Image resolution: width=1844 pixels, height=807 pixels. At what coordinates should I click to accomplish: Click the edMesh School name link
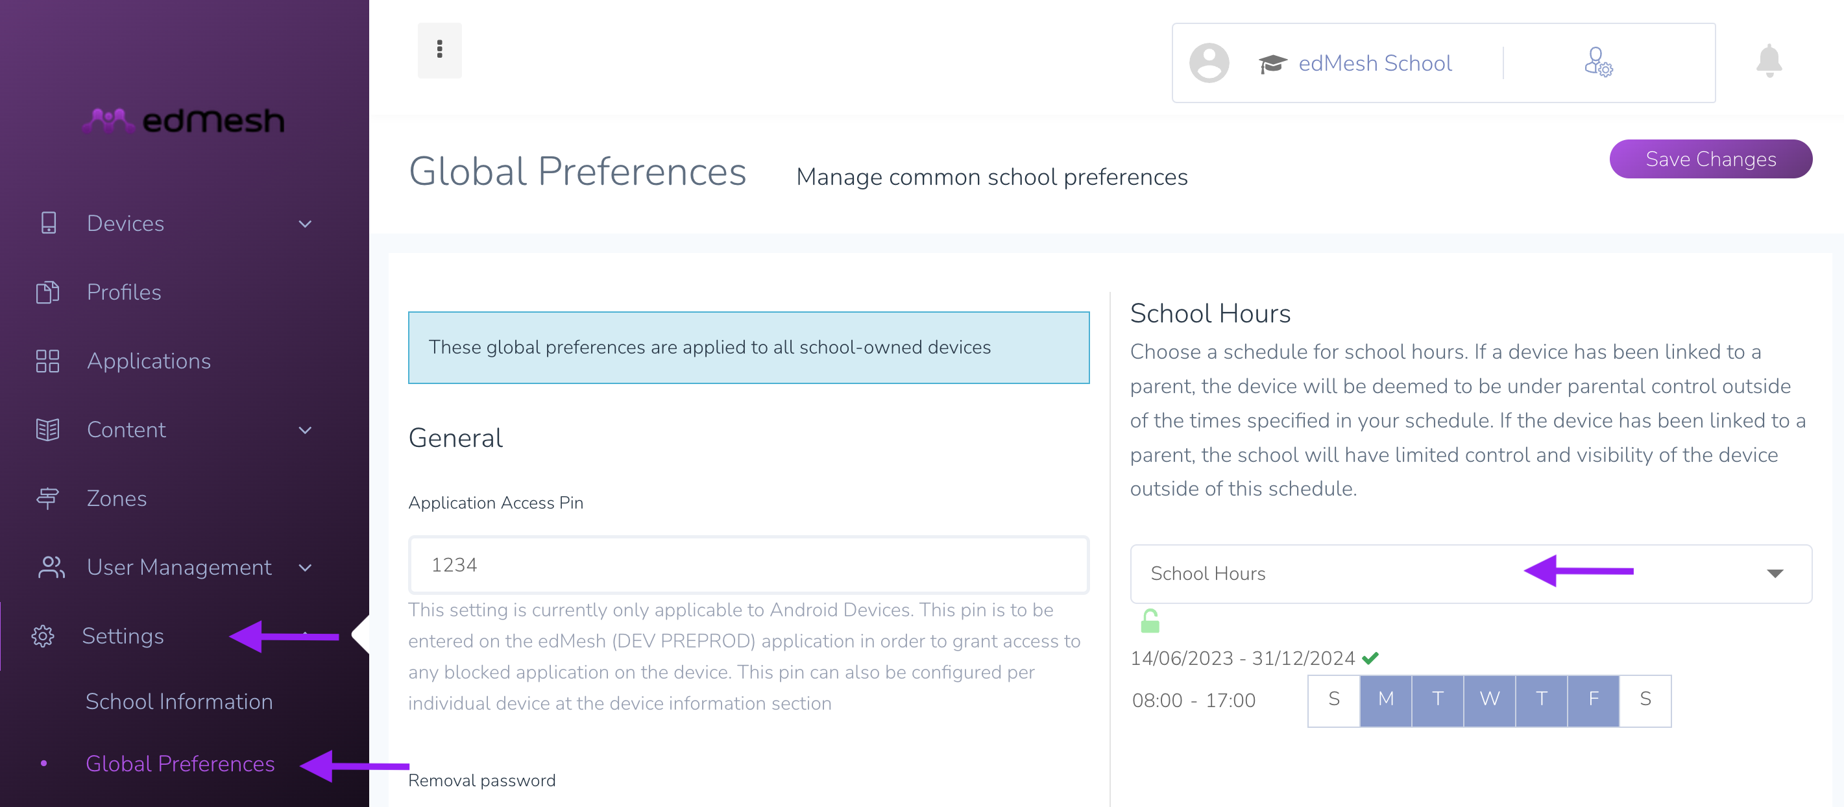tap(1374, 63)
